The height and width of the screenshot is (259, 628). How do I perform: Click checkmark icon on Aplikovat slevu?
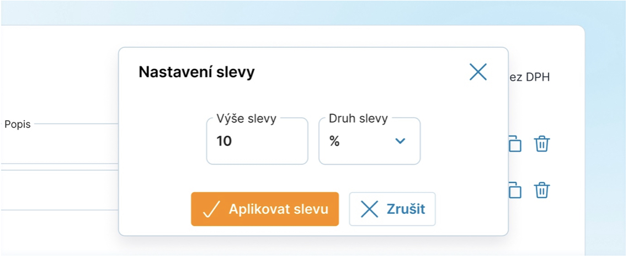tap(211, 209)
